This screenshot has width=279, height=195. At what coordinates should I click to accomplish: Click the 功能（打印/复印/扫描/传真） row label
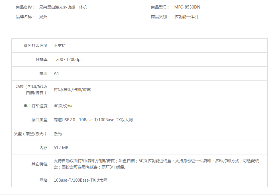point(32,90)
